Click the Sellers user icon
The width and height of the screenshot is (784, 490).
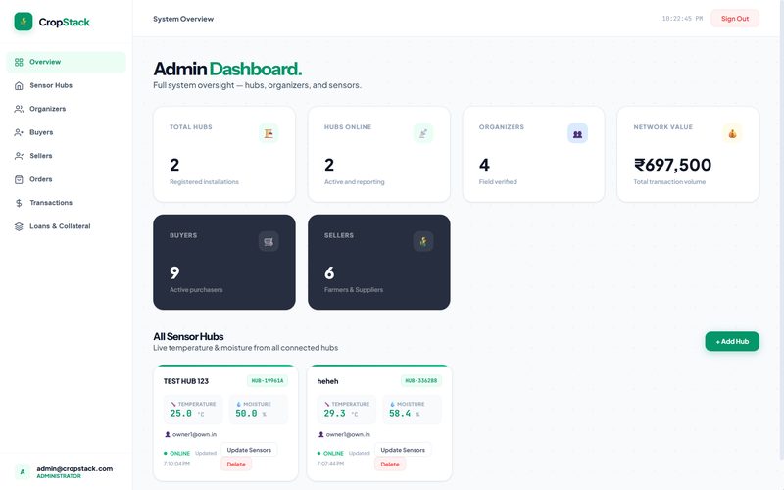pyautogui.click(x=19, y=156)
